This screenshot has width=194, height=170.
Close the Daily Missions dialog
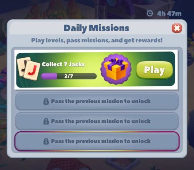click(177, 28)
